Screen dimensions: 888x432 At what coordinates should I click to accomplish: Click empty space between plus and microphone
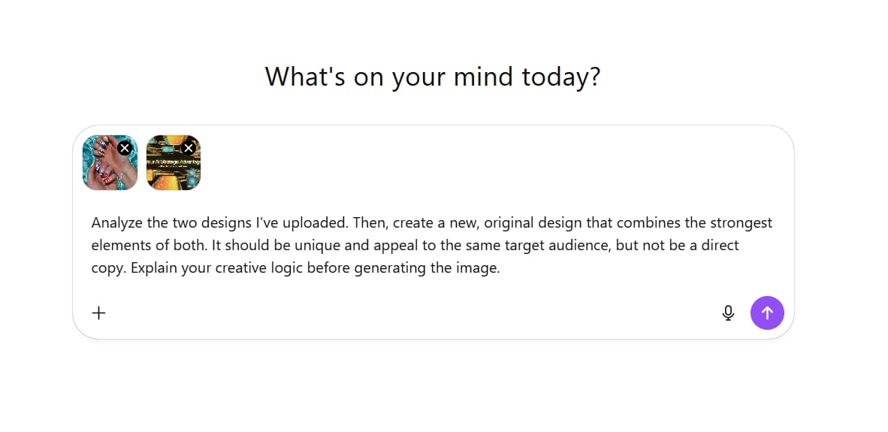coord(413,313)
